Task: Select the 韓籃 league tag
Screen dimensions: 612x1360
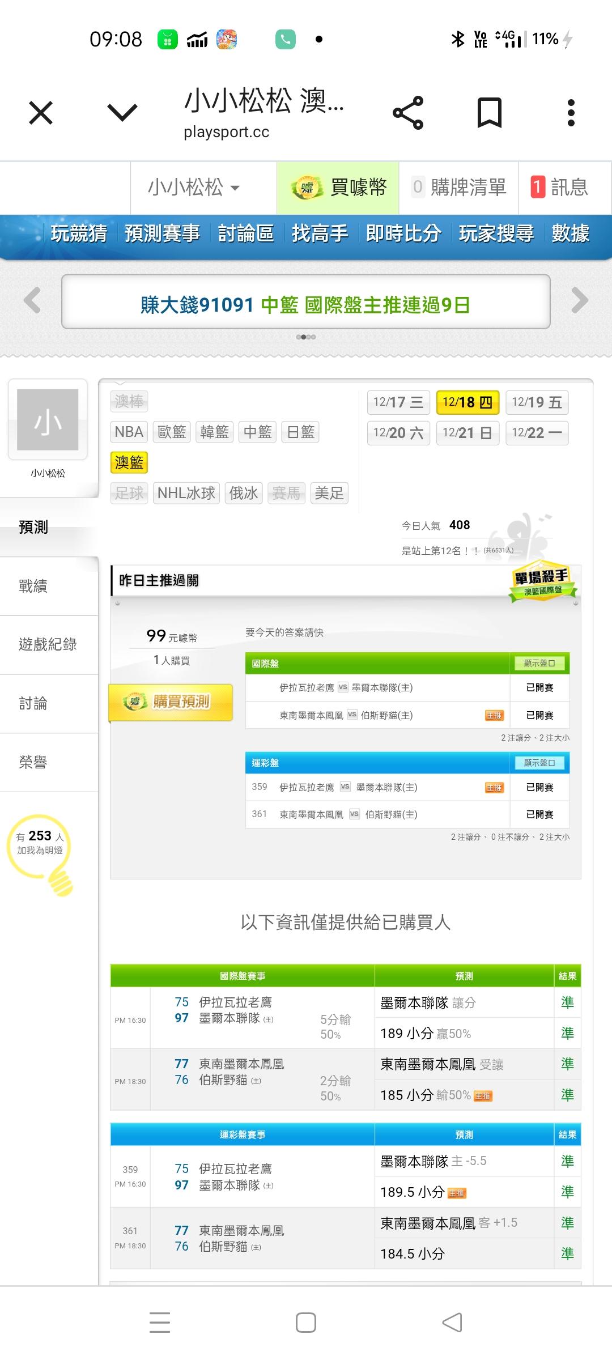Action: click(215, 432)
